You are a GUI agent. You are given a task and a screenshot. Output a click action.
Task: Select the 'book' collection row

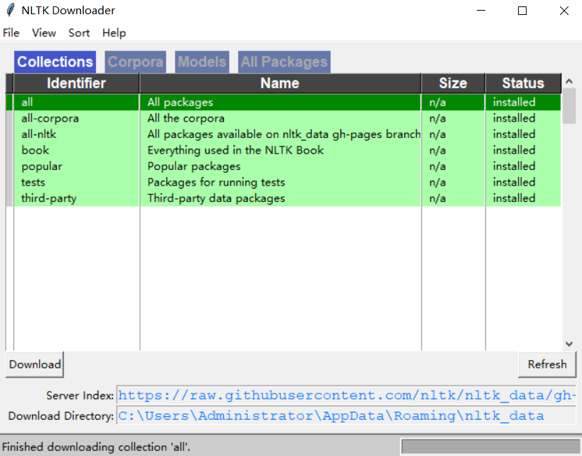click(213, 150)
